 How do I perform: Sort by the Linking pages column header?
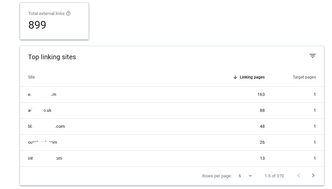(252, 77)
